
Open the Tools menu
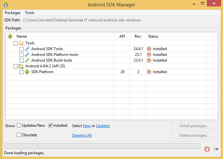point(29,13)
